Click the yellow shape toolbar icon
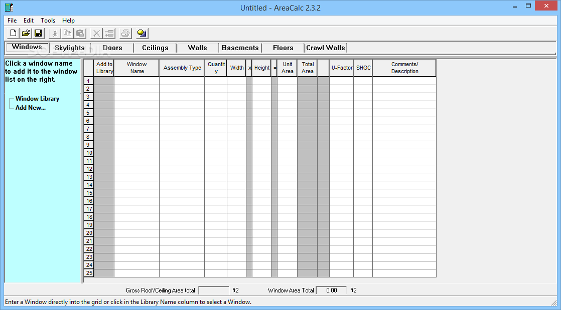561x310 pixels. pyautogui.click(x=142, y=33)
